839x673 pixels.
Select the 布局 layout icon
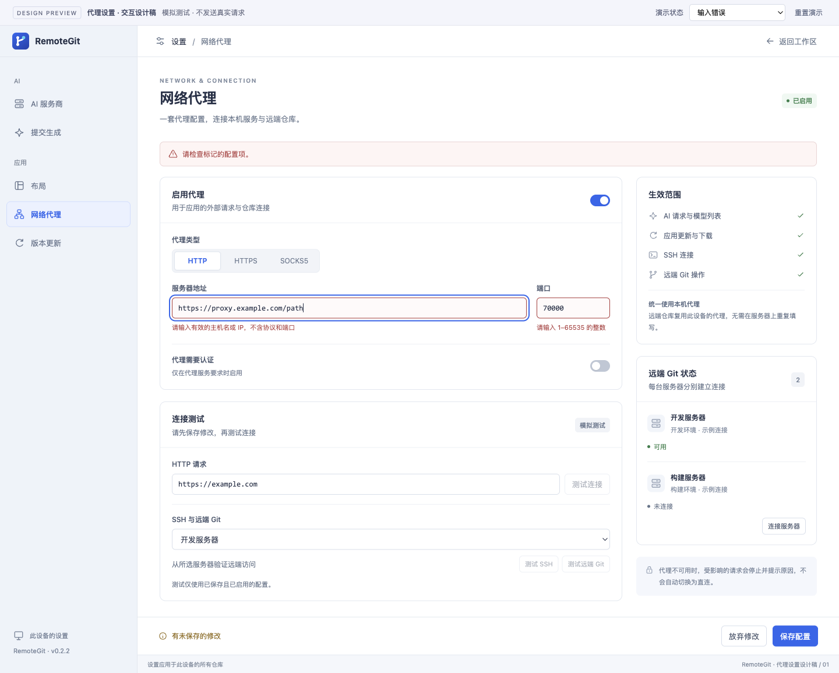pos(19,186)
